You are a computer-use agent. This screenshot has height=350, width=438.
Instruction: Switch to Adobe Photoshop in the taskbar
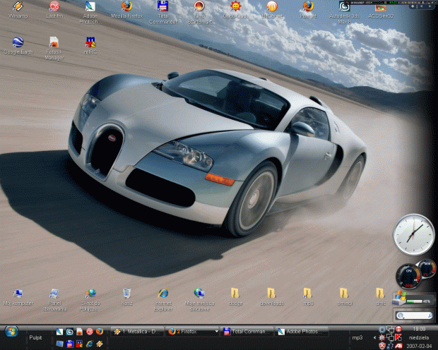click(x=302, y=331)
